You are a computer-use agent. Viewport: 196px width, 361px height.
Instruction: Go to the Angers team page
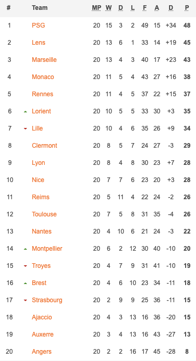tap(41, 352)
